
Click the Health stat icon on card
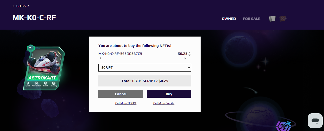tap(45, 83)
